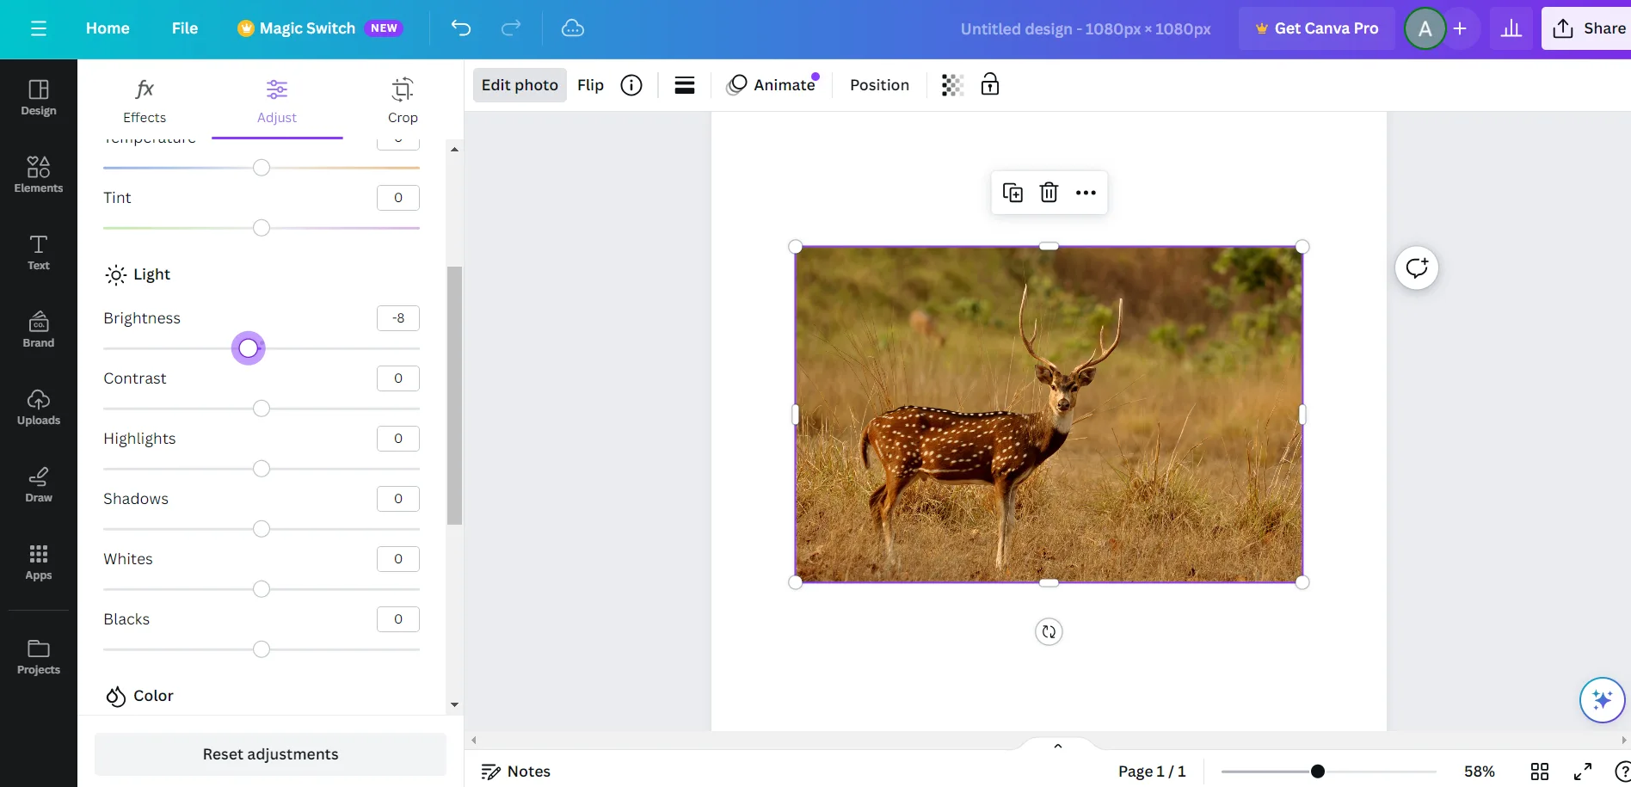The height and width of the screenshot is (787, 1631).
Task: Open the grid view of pages
Action: (x=1540, y=772)
